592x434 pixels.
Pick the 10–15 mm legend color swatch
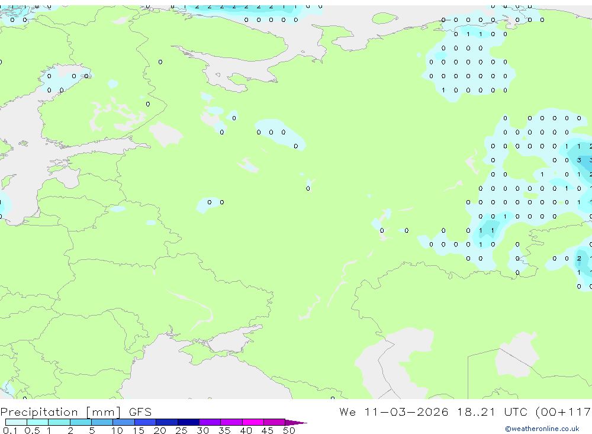(124, 422)
